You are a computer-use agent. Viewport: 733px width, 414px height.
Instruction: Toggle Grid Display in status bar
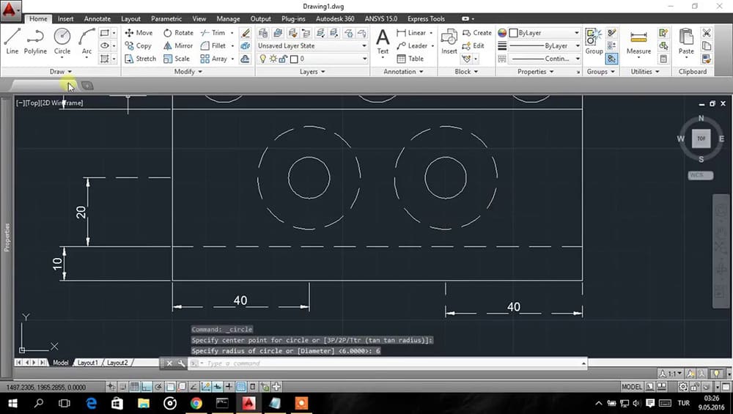click(135, 386)
